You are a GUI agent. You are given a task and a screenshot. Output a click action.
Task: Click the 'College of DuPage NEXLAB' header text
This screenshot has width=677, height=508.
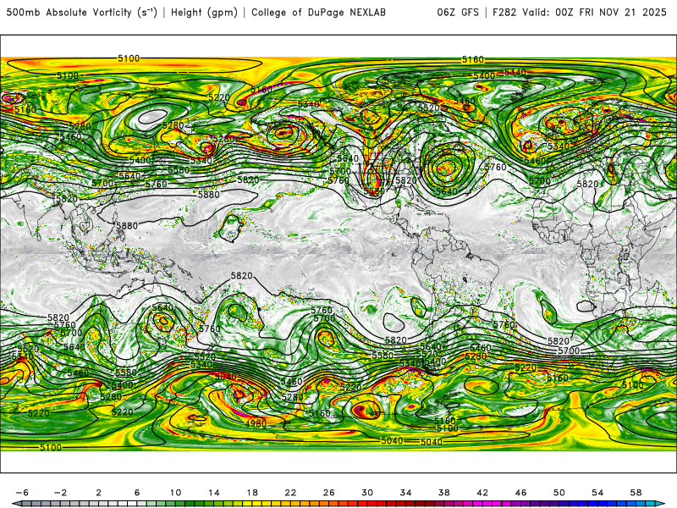pyautogui.click(x=318, y=13)
